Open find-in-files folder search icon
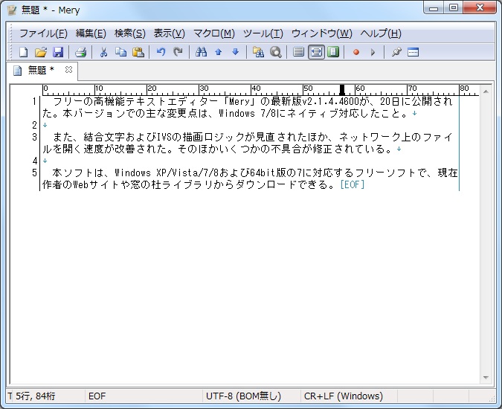 point(258,52)
